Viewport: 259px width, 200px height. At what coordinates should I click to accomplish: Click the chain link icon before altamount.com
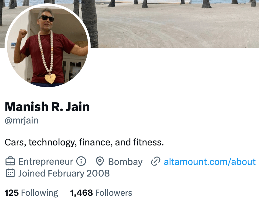pos(155,161)
